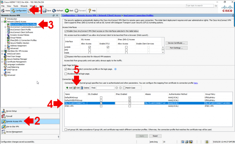Click the find previous circular icon

click(x=117, y=88)
